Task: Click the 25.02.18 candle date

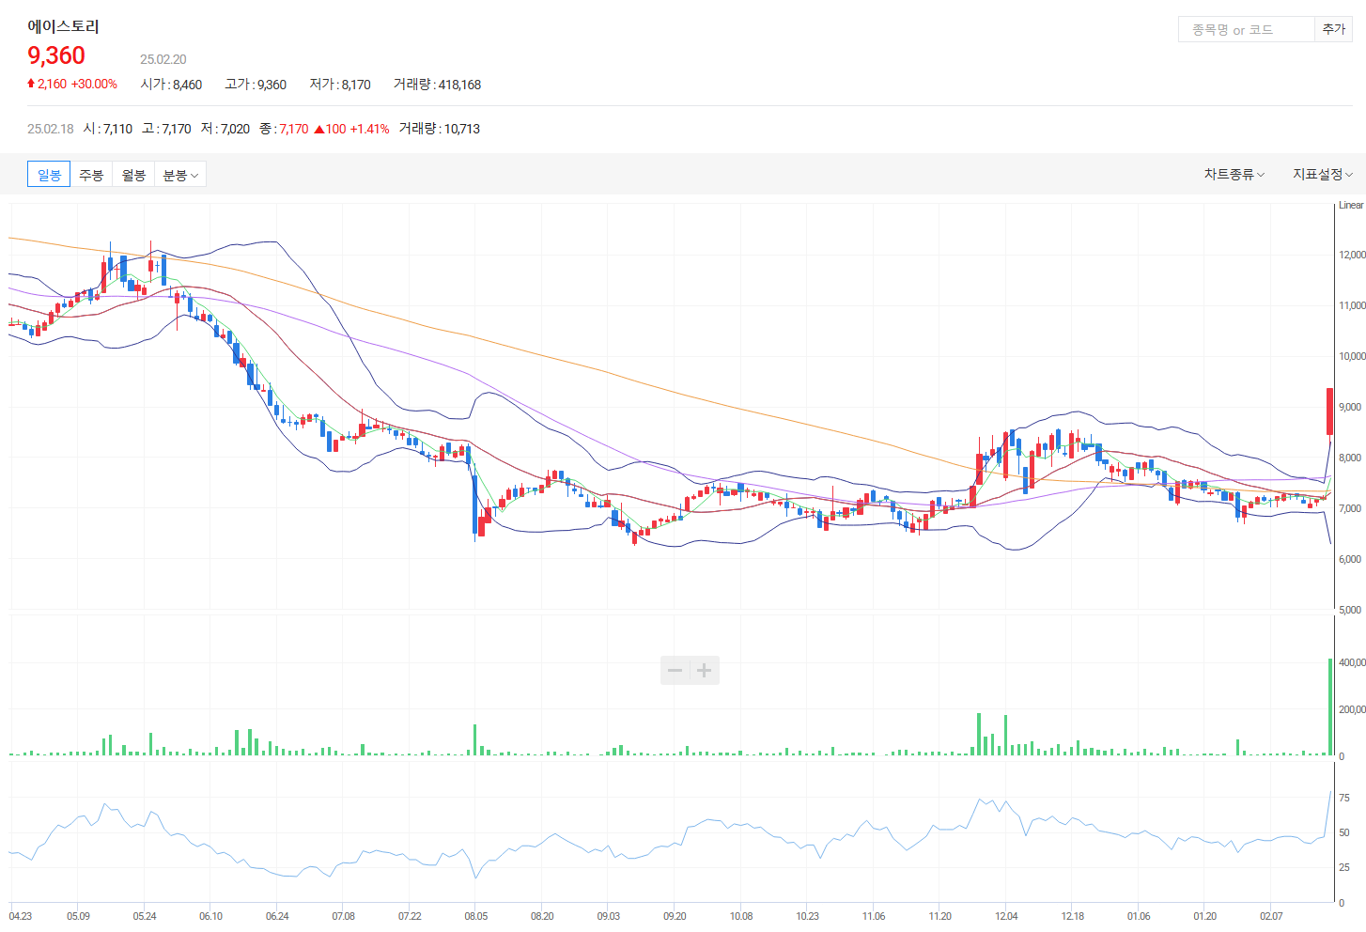Action: pos(51,129)
